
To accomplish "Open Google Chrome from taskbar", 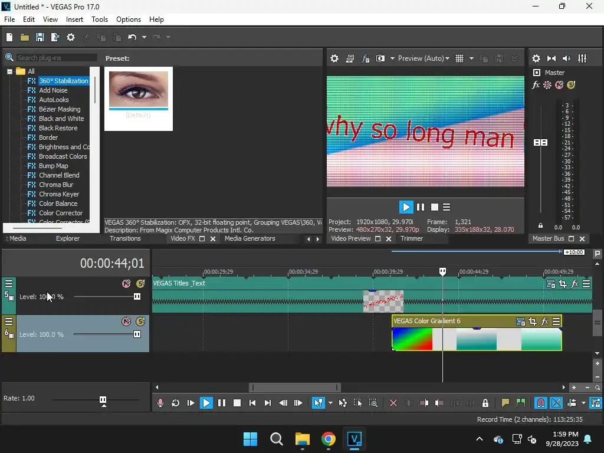I will tap(329, 439).
